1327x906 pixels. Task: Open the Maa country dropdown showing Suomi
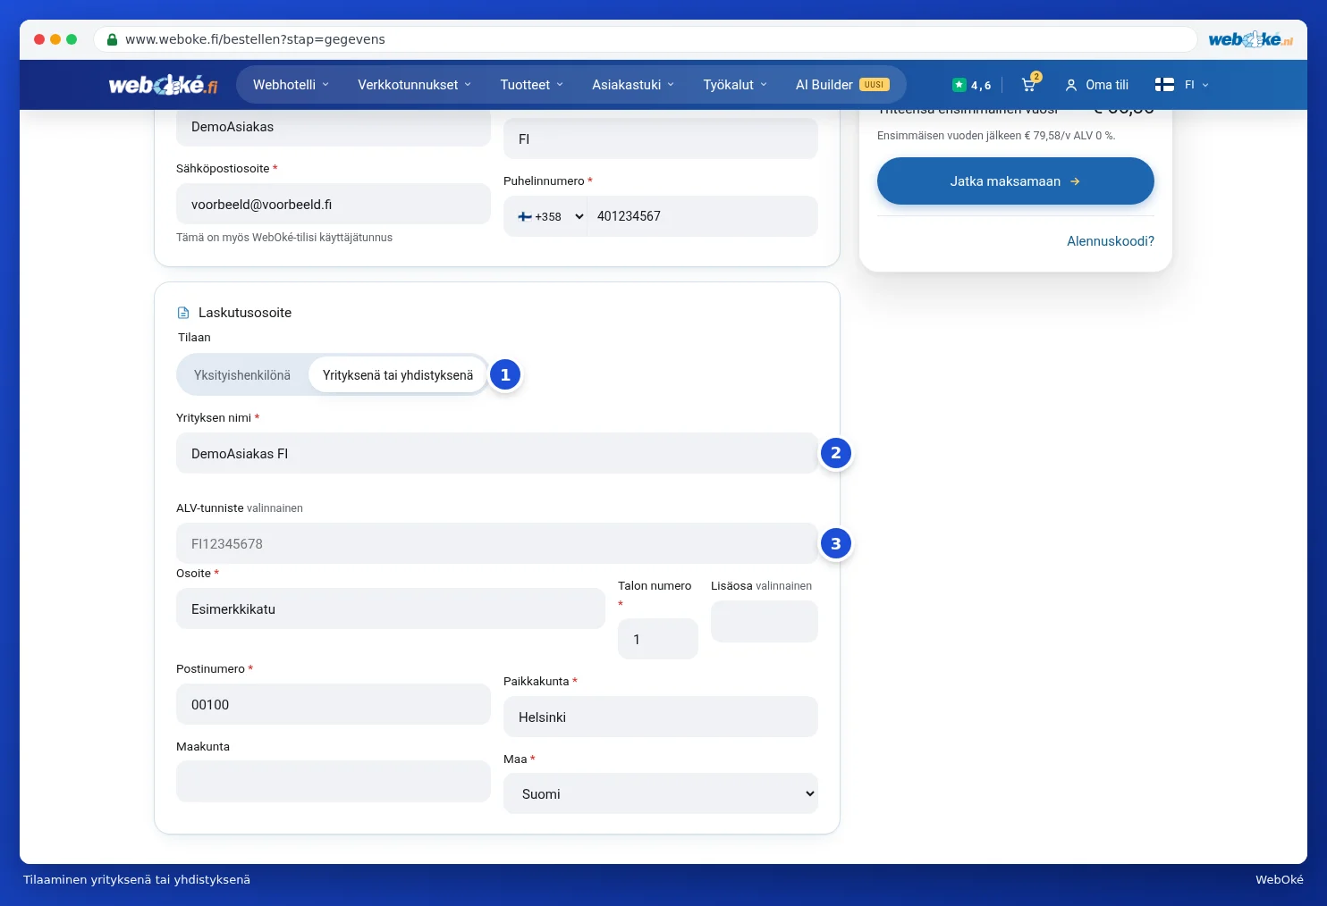[x=661, y=793]
